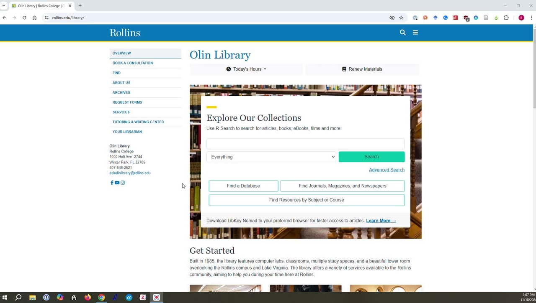Click the Rollins logo
This screenshot has height=303, width=536.
125,33
